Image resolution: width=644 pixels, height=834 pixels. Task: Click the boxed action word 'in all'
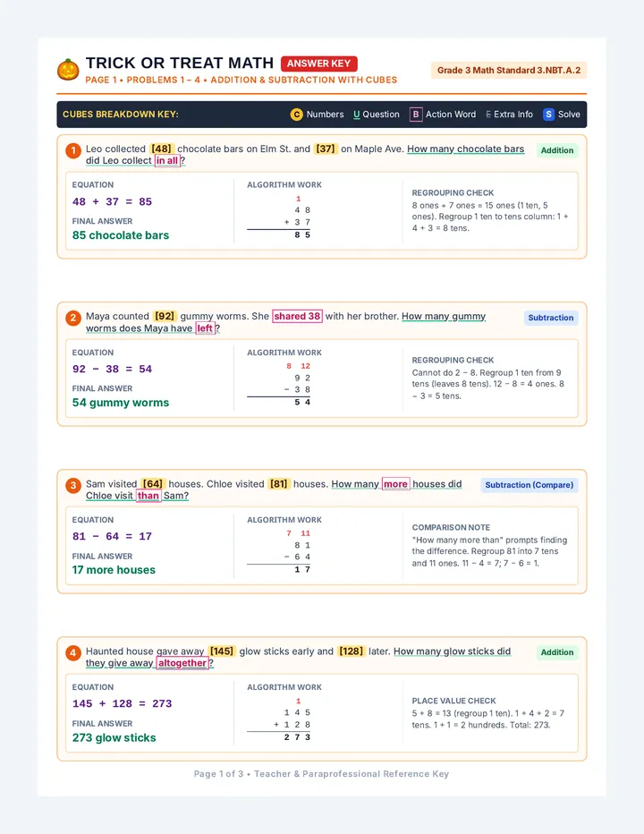pyautogui.click(x=167, y=161)
